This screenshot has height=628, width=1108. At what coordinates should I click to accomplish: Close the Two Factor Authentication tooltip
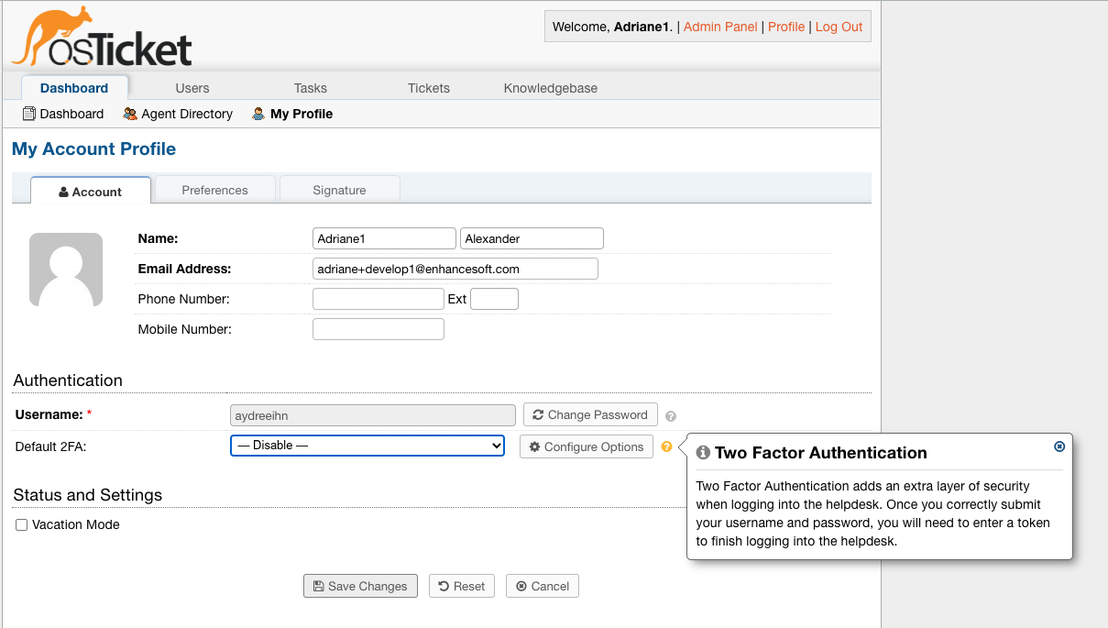click(x=1059, y=446)
